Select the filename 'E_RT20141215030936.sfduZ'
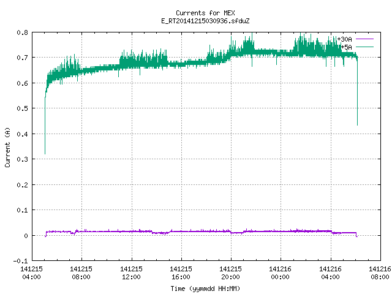The width and height of the screenshot is (392, 294). [x=205, y=21]
